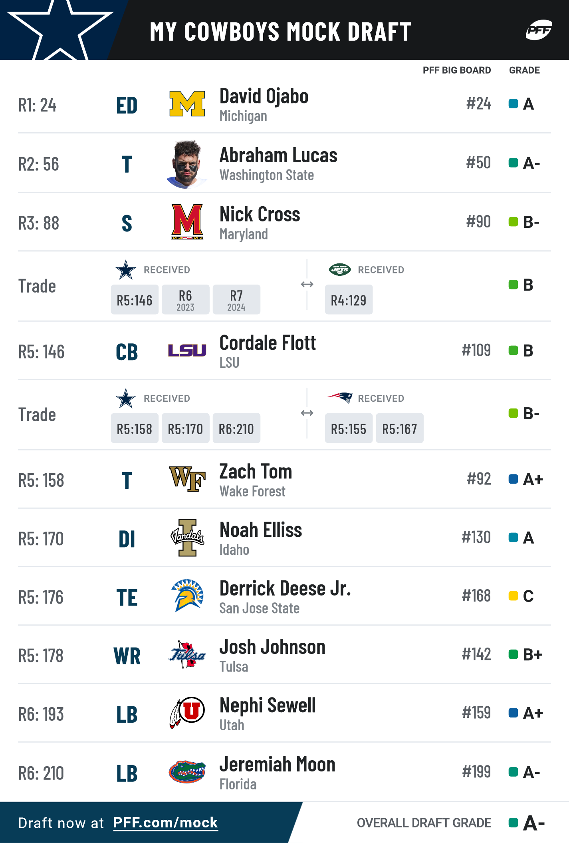The width and height of the screenshot is (569, 843).
Task: Open the PFF.com/mock link
Action: pyautogui.click(x=165, y=823)
